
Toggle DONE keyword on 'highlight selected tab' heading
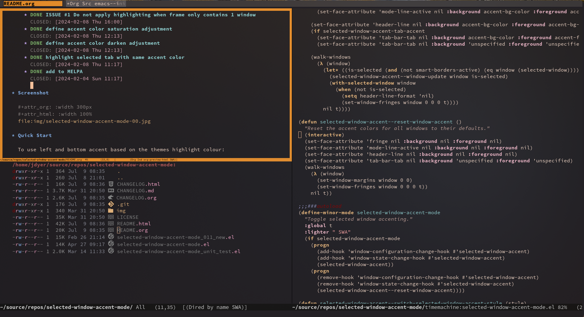[x=36, y=57]
